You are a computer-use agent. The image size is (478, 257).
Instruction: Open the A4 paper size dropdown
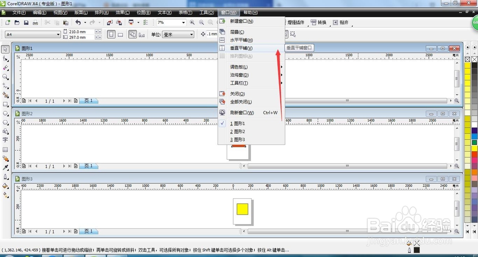[x=58, y=35]
